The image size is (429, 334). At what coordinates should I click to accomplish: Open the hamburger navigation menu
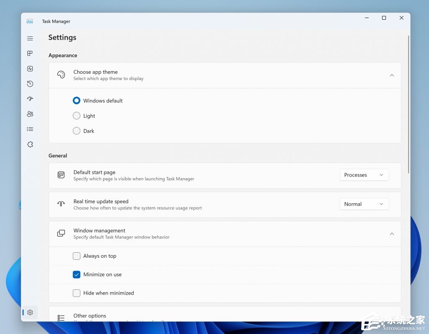click(30, 39)
